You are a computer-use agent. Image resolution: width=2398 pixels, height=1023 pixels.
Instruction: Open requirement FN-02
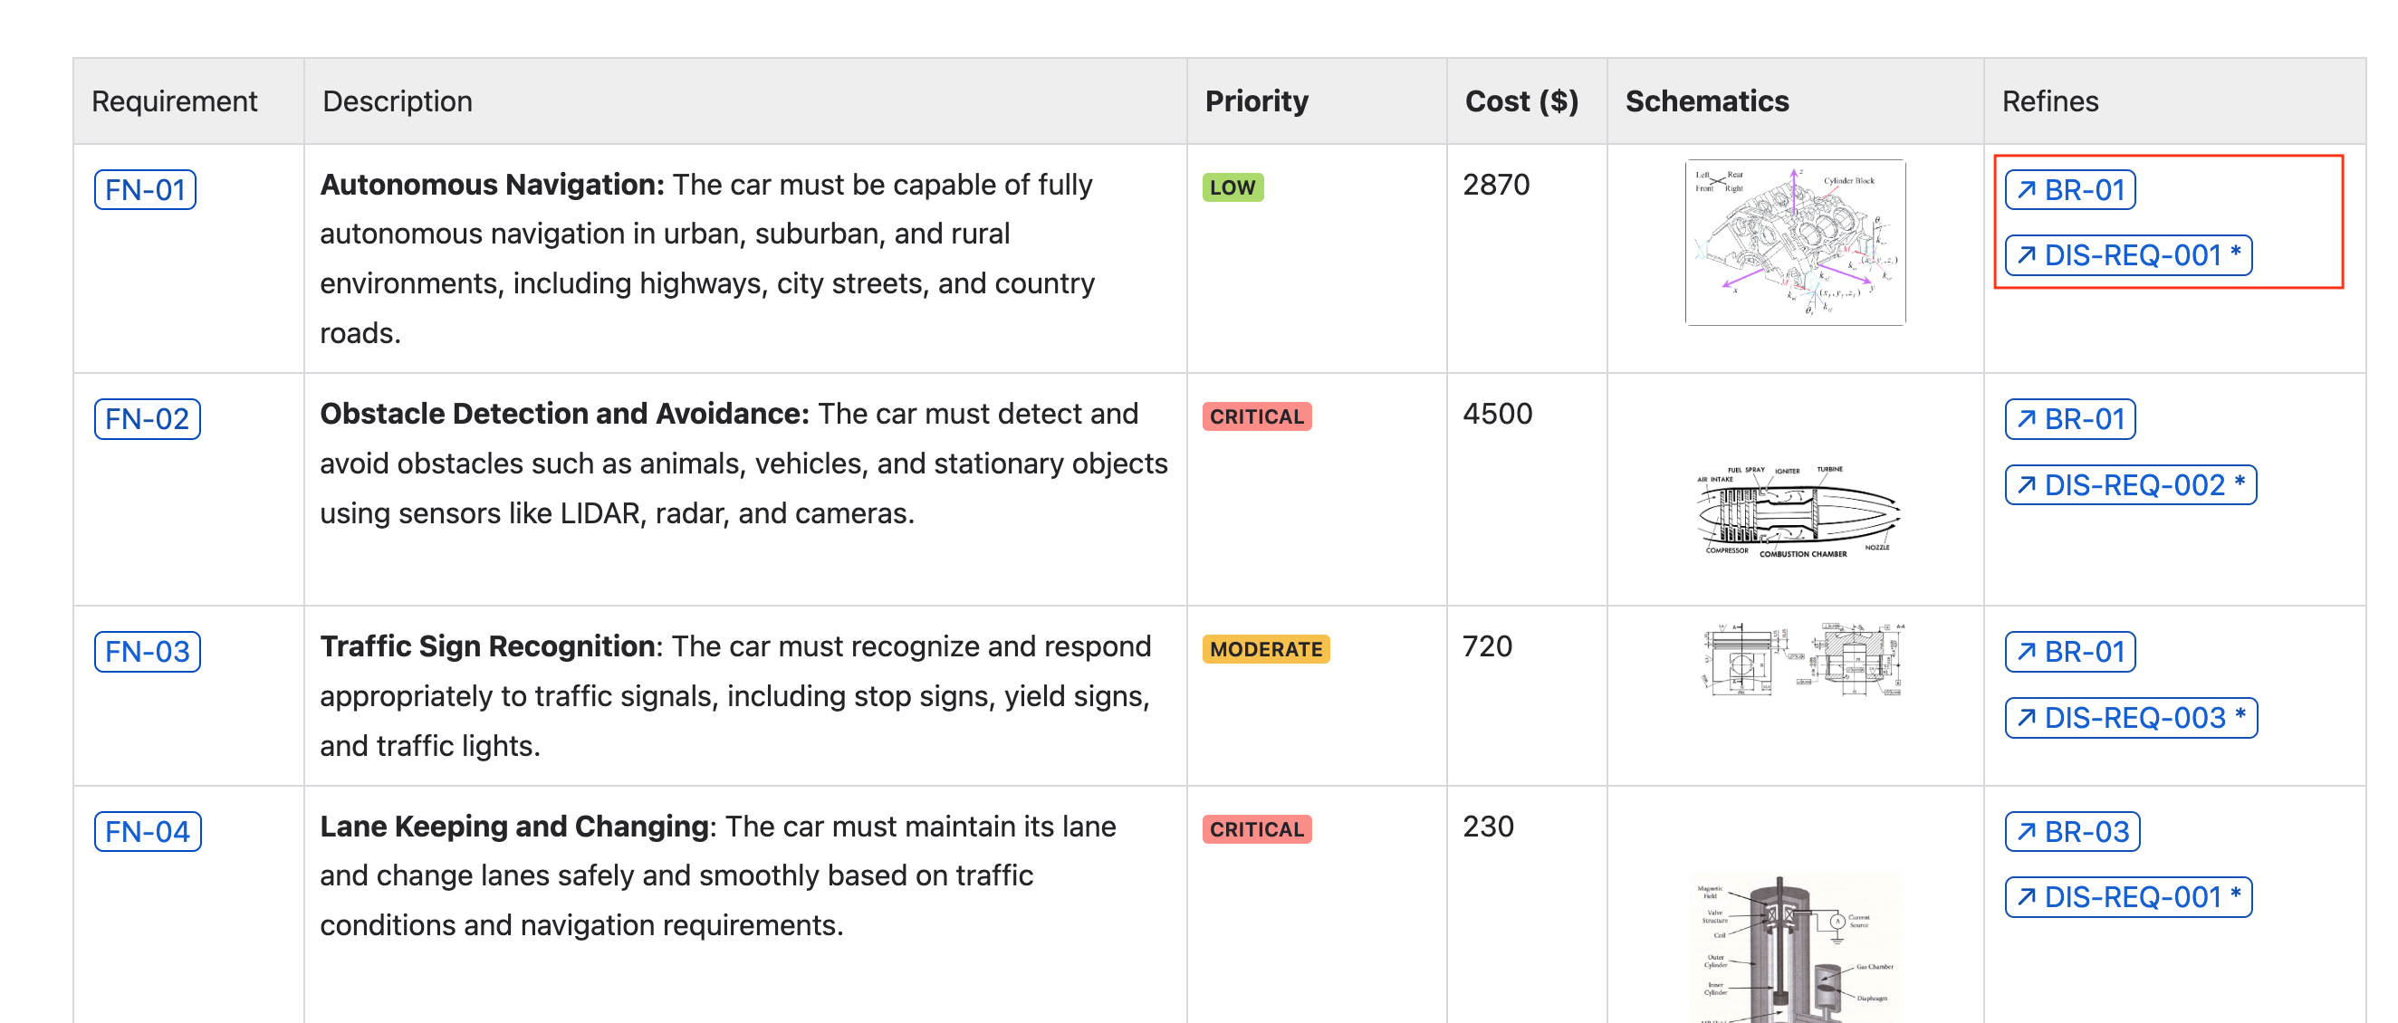pos(147,419)
